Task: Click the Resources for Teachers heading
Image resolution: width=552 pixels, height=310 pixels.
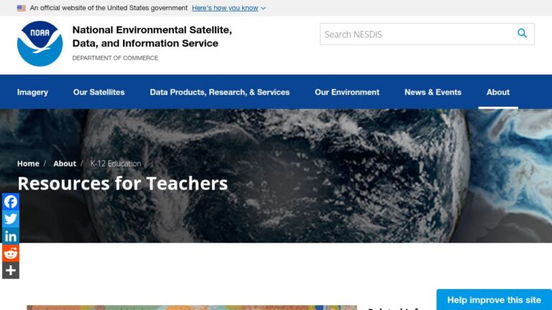Action: click(122, 183)
